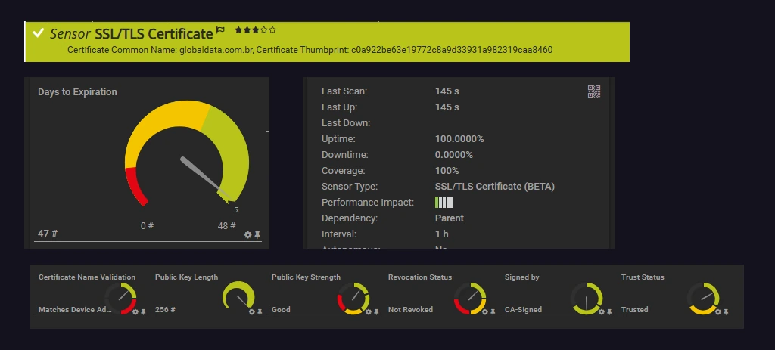
Task: Click the Trust Status channel label
Action: [643, 277]
